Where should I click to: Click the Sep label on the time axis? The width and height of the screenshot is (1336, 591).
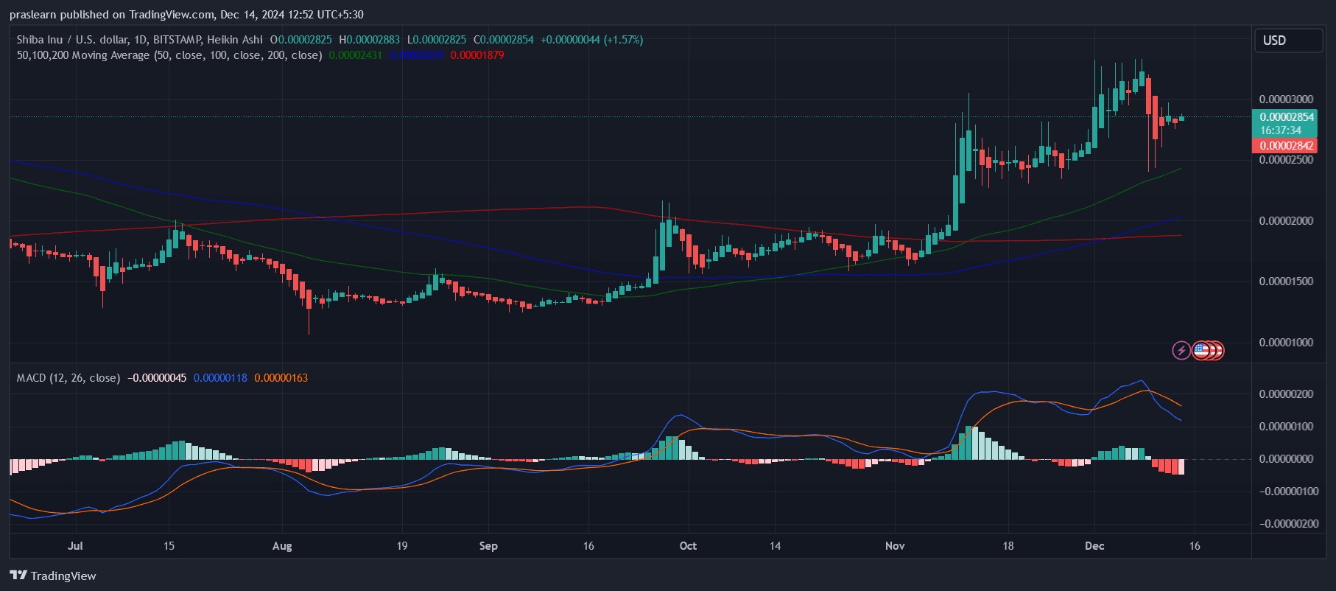point(488,546)
